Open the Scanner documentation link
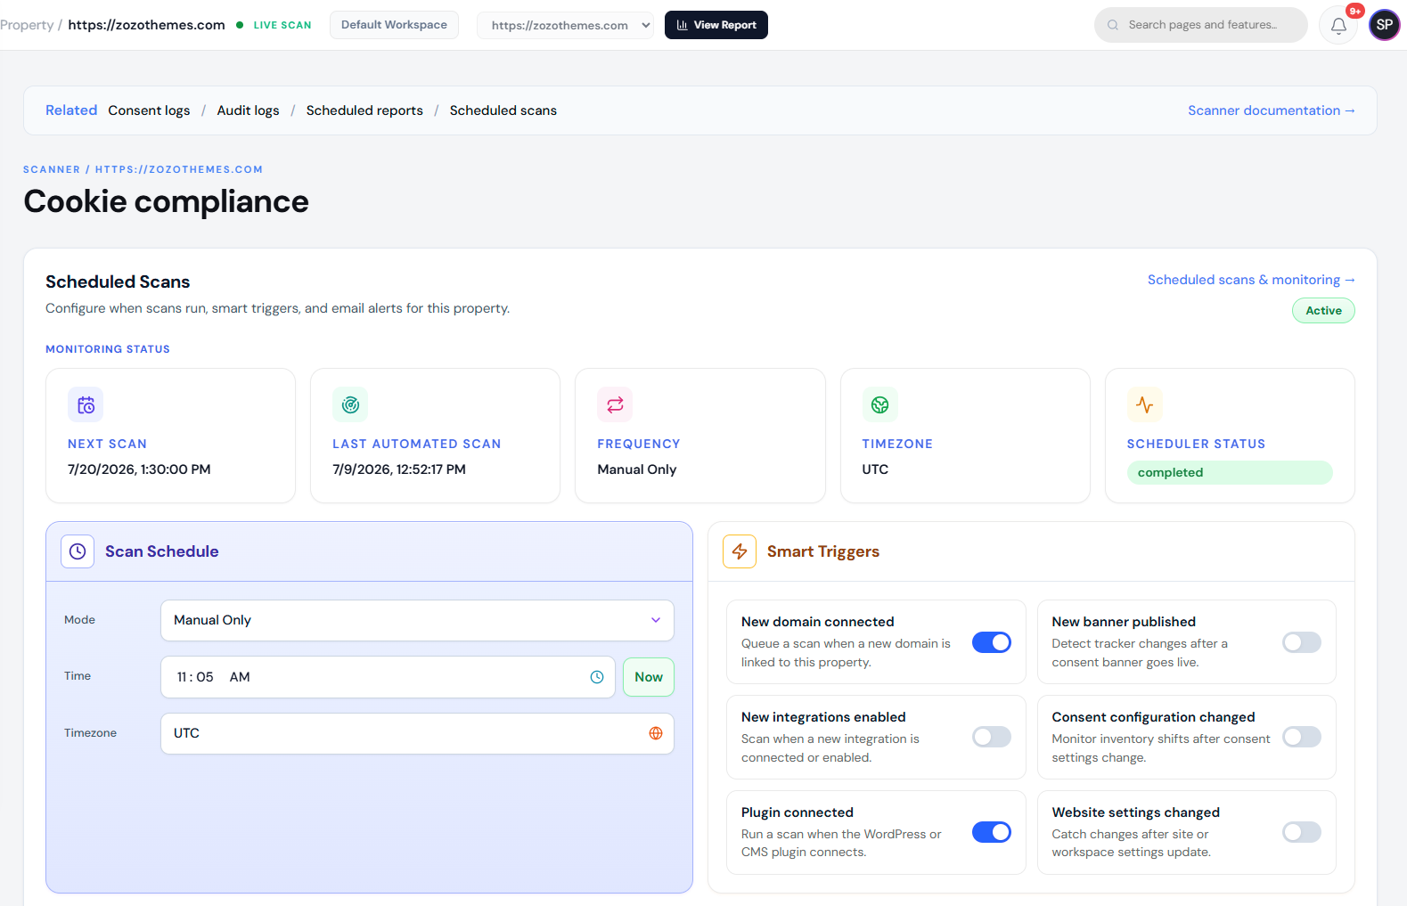Screen dimensions: 1407x906 pos(1272,110)
